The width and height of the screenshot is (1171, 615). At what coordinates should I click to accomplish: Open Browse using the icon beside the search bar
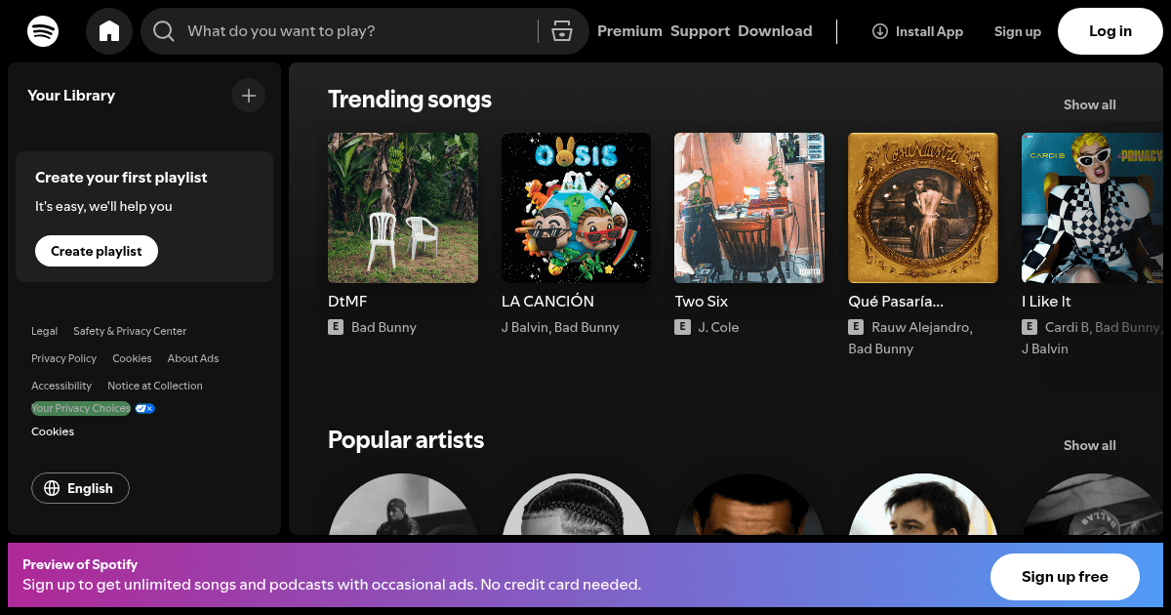(562, 30)
